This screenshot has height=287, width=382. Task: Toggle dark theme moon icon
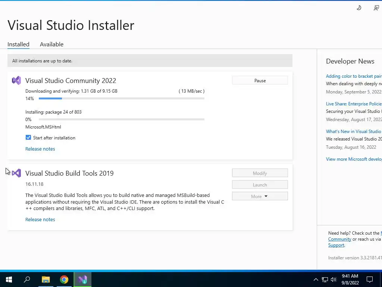(x=359, y=8)
